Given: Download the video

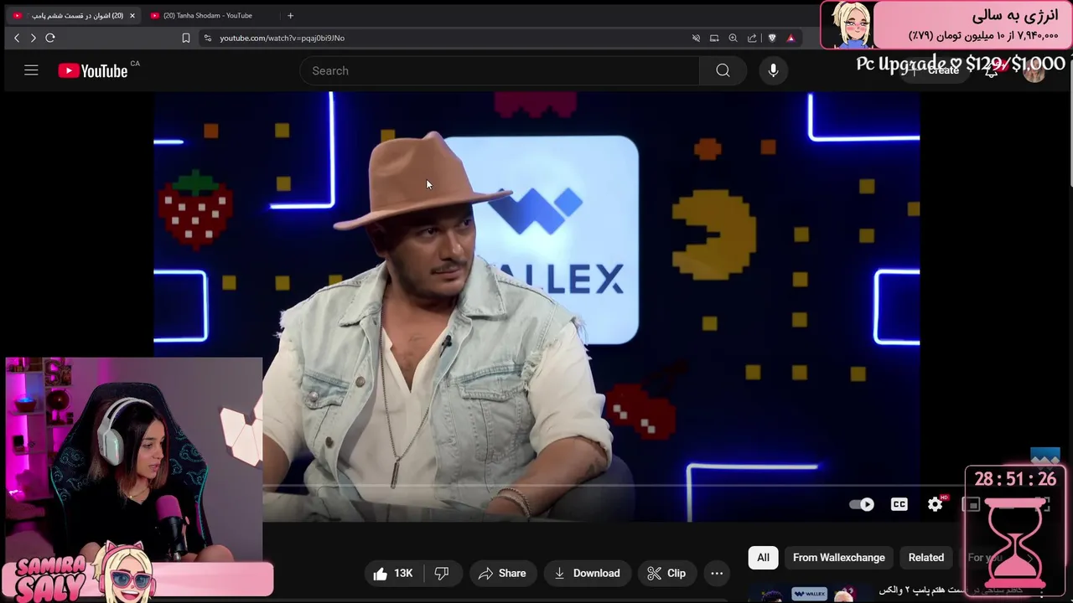Looking at the screenshot, I should point(587,574).
